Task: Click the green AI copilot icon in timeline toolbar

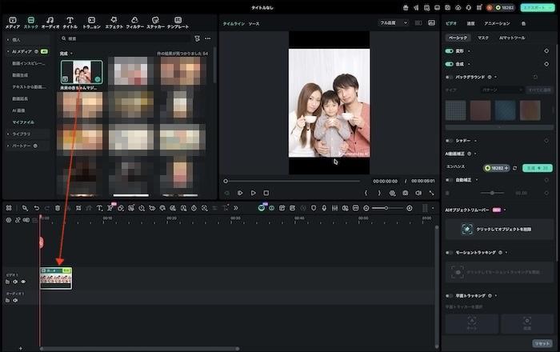Action: pos(262,208)
